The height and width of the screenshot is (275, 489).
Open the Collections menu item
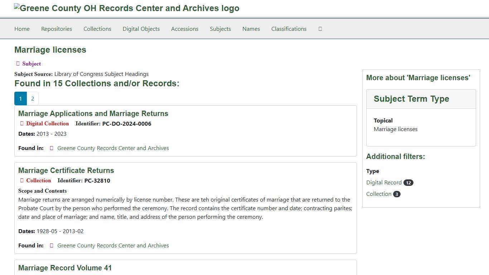[97, 29]
